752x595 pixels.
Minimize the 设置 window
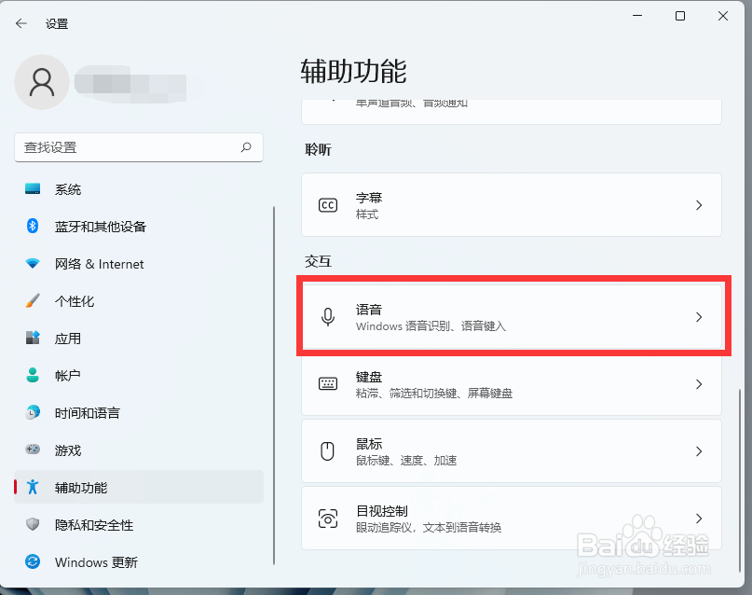coord(637,16)
